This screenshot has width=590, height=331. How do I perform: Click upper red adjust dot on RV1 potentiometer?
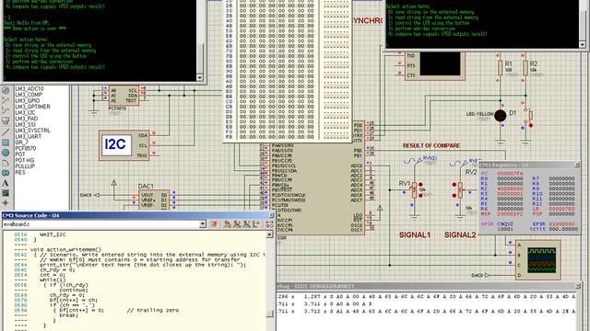pos(420,185)
